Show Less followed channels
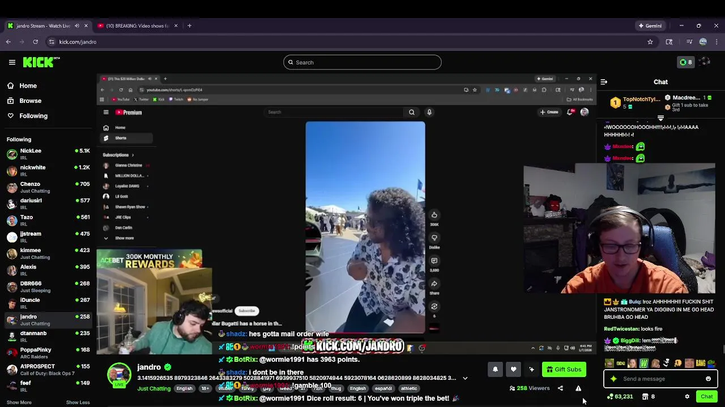Image resolution: width=725 pixels, height=407 pixels. 78,402
